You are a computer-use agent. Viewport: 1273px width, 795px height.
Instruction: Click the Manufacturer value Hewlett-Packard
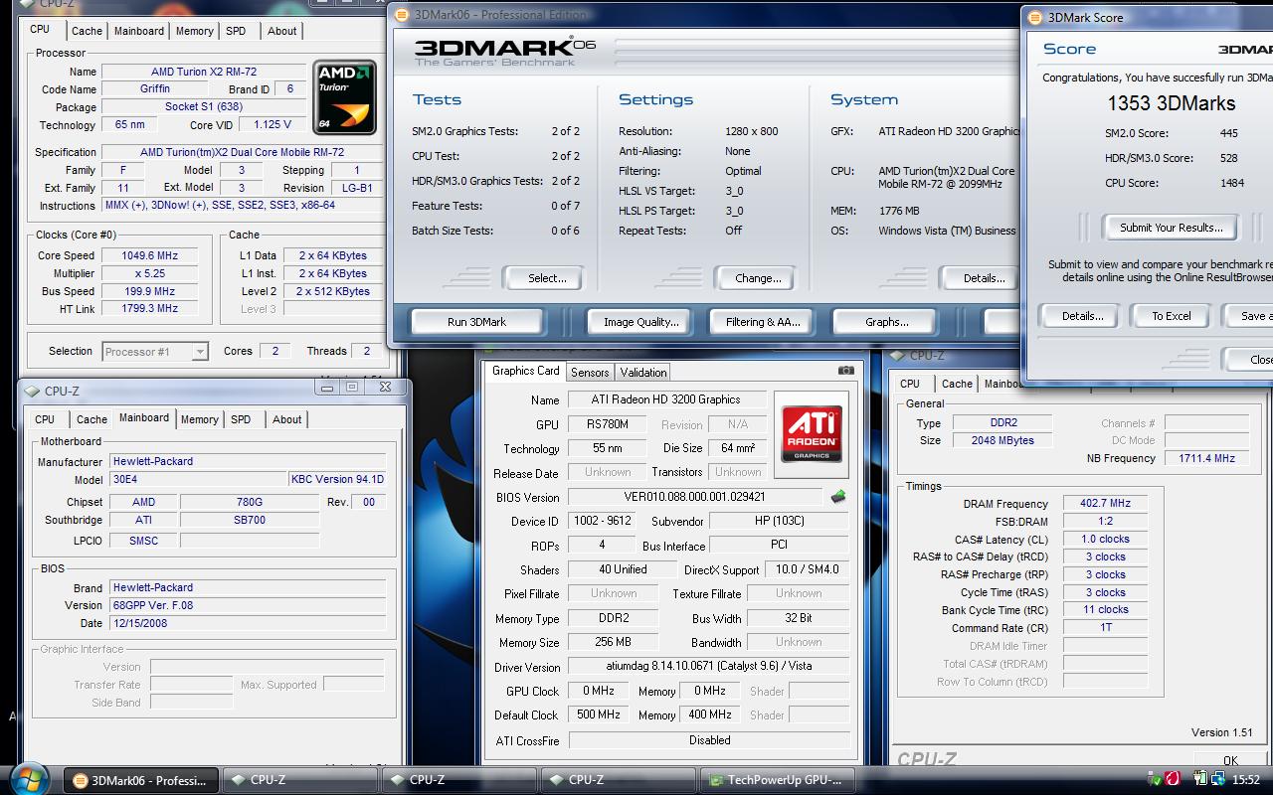coord(248,461)
